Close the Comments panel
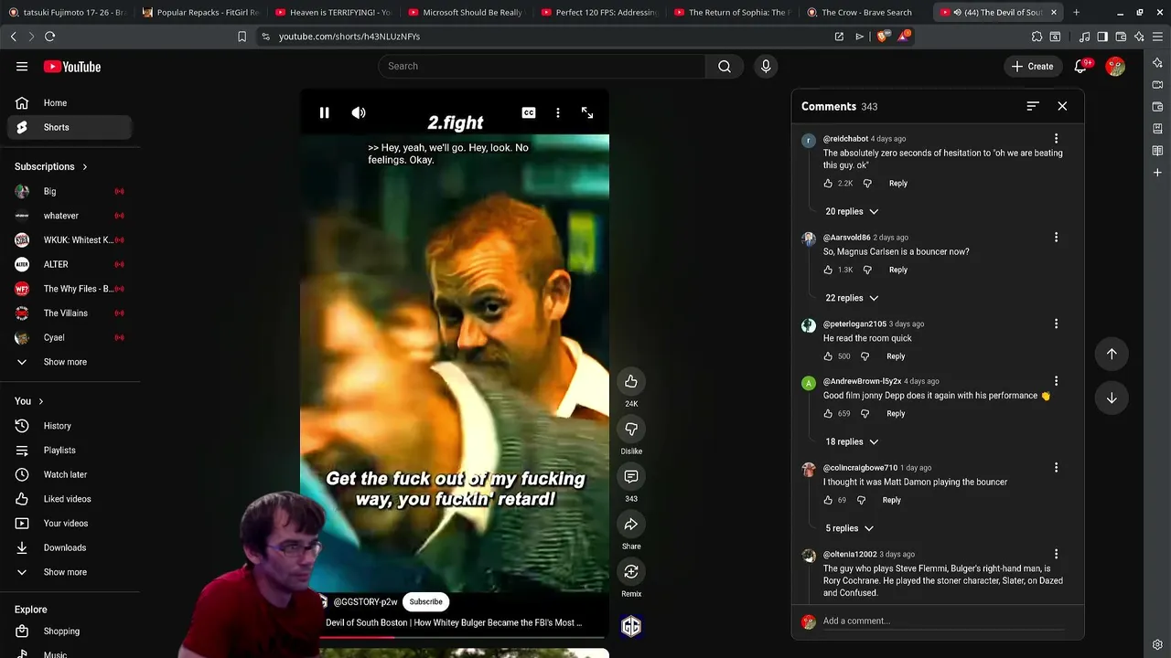The width and height of the screenshot is (1171, 658). (1062, 106)
